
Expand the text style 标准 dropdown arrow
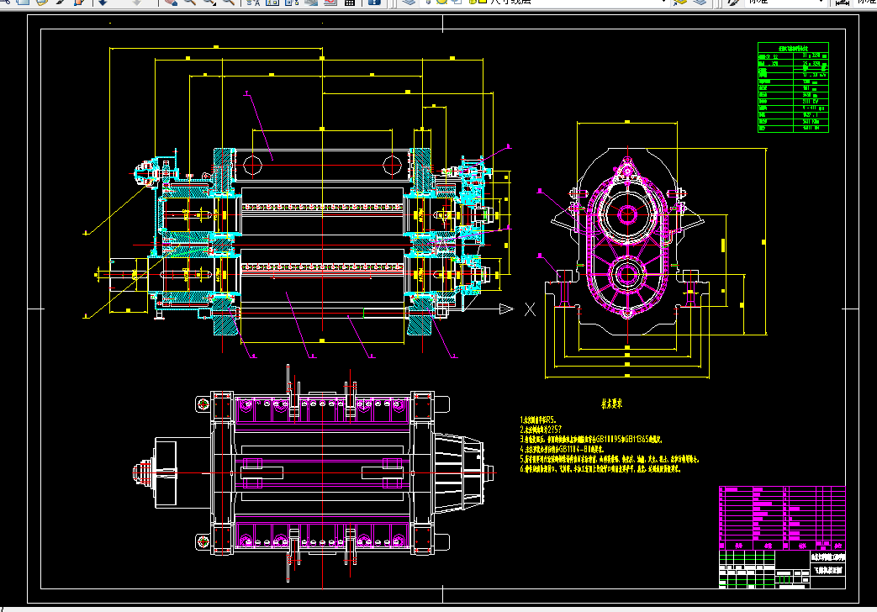click(x=821, y=2)
